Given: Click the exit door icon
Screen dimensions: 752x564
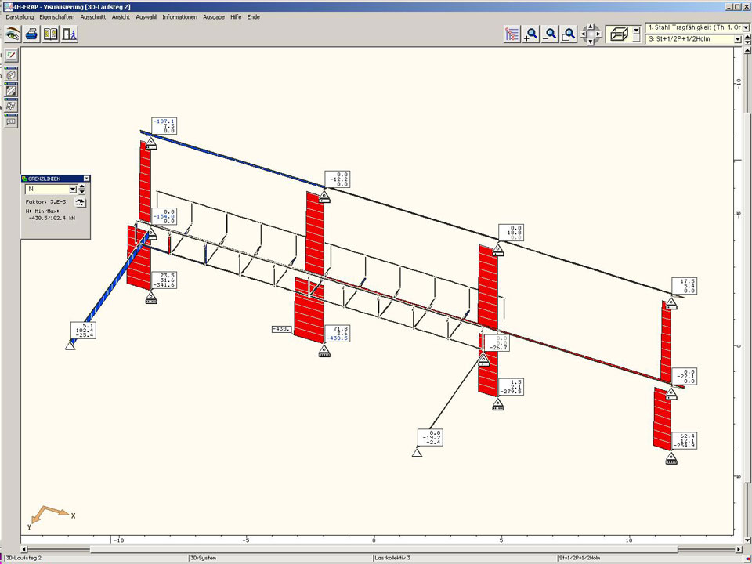Looking at the screenshot, I should point(70,34).
